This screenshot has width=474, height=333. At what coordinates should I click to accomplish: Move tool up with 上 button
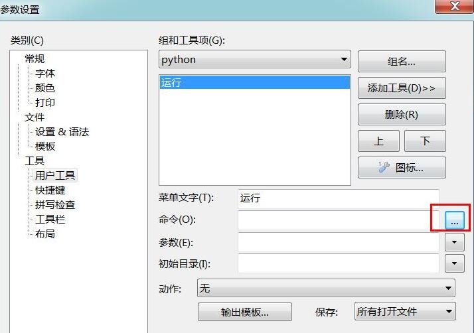click(x=379, y=141)
